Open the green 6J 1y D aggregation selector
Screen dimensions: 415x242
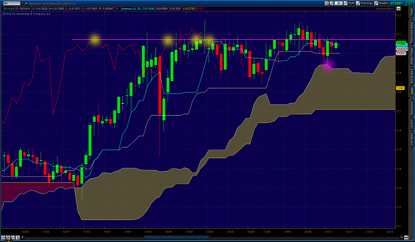pos(9,9)
